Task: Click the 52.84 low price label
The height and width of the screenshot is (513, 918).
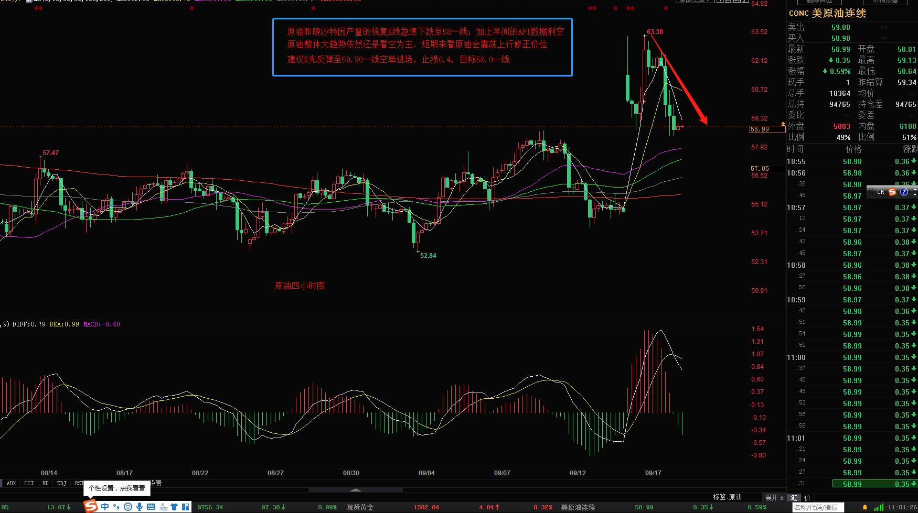Action: (x=428, y=255)
